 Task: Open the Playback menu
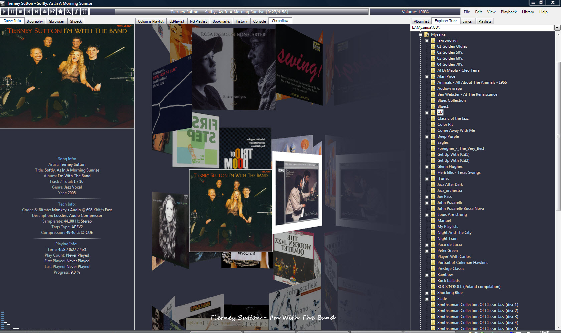[x=508, y=12]
